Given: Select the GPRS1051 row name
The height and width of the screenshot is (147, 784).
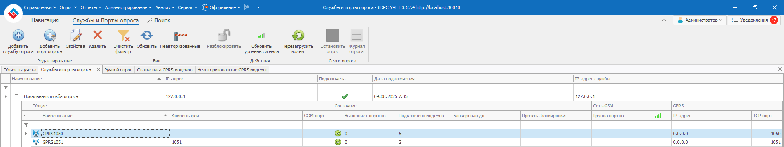Looking at the screenshot, I should 53,142.
